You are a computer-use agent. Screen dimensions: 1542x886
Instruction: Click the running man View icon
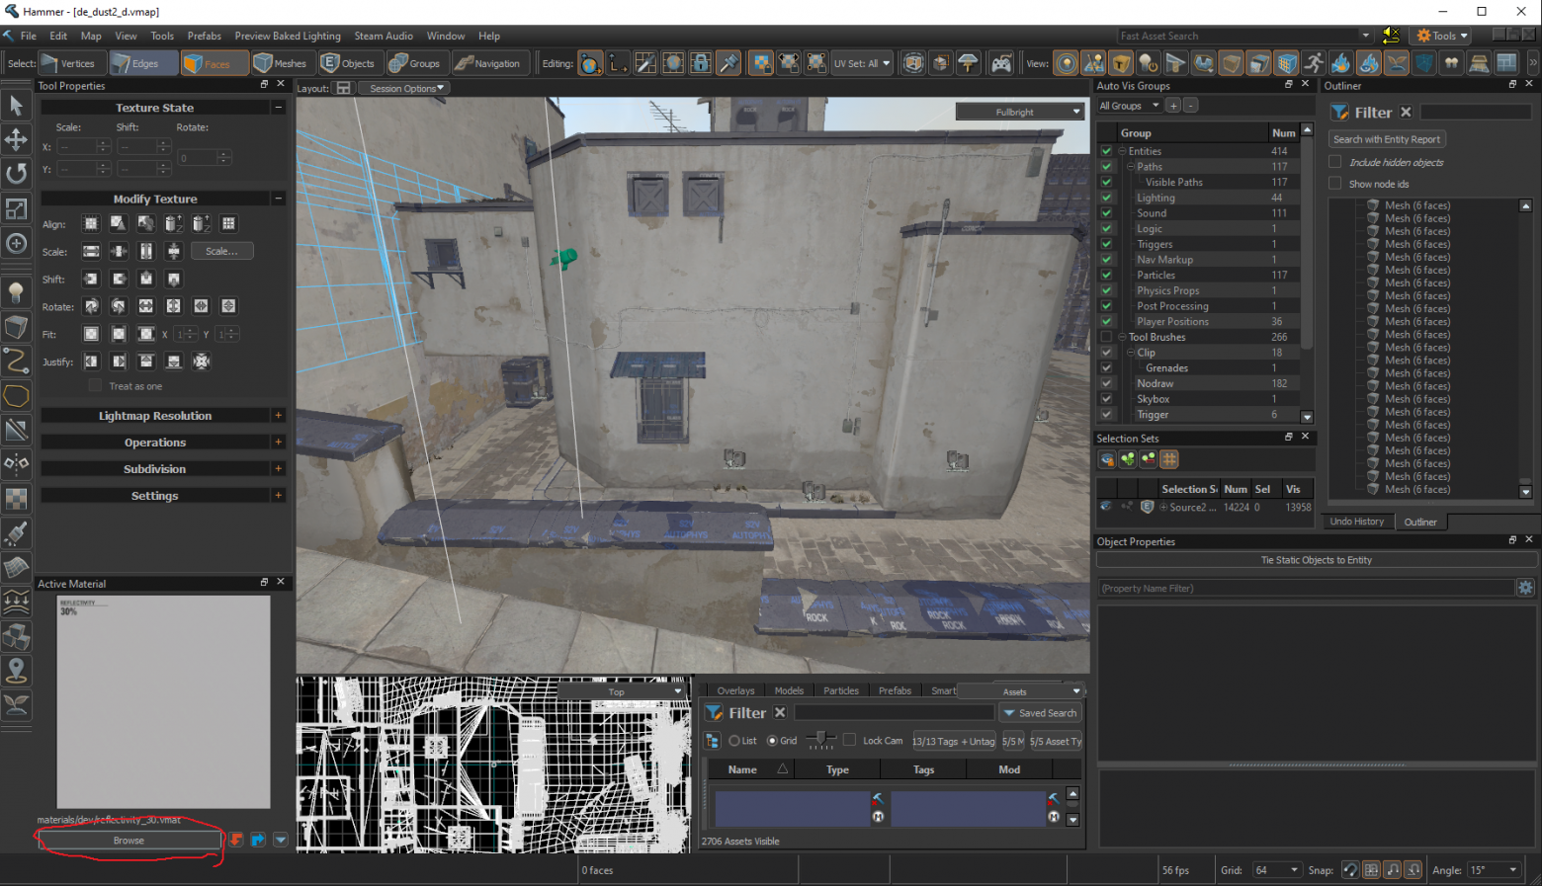pos(1314,63)
